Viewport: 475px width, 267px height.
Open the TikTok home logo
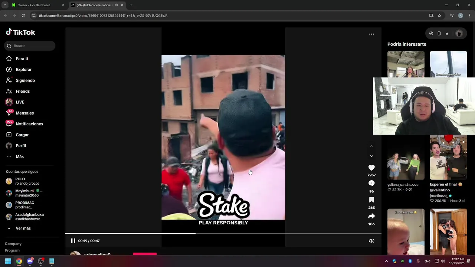pos(20,32)
